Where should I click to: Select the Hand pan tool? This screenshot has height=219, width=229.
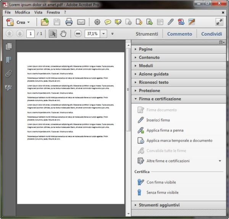click(63, 34)
